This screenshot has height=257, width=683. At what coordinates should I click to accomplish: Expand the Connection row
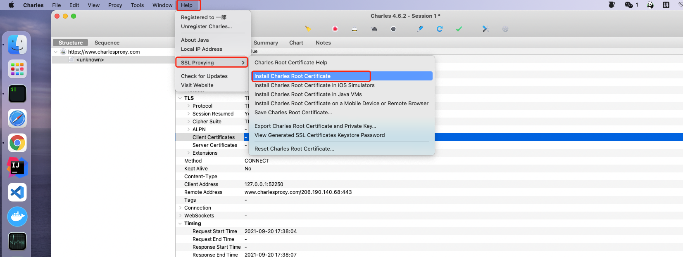(180, 208)
